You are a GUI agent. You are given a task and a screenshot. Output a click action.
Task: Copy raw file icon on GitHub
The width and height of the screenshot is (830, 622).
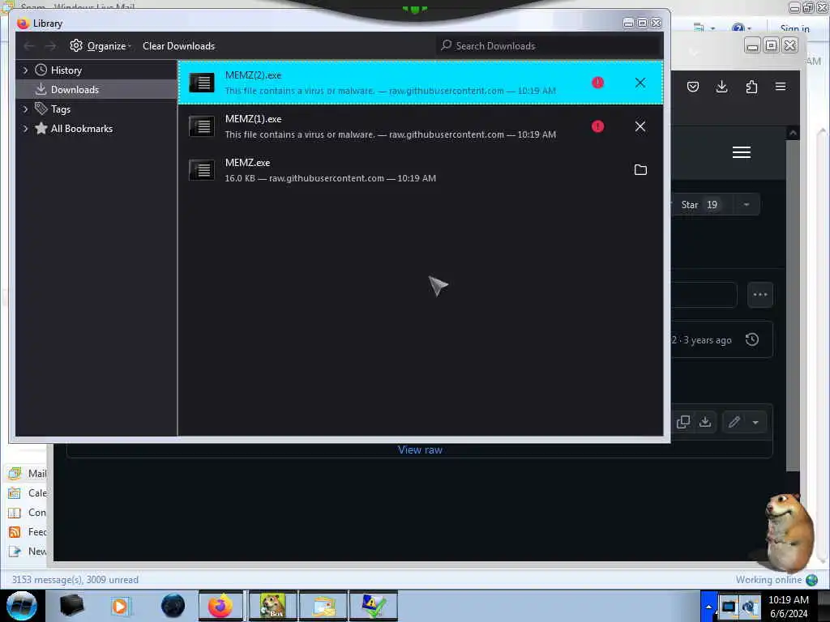point(683,422)
